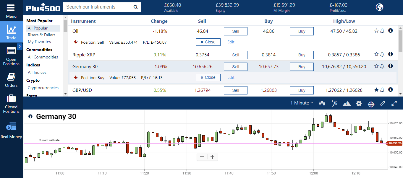Image resolution: width=403 pixels, height=178 pixels.
Task: Open the Open Positions sidebar icon
Action: point(11,51)
